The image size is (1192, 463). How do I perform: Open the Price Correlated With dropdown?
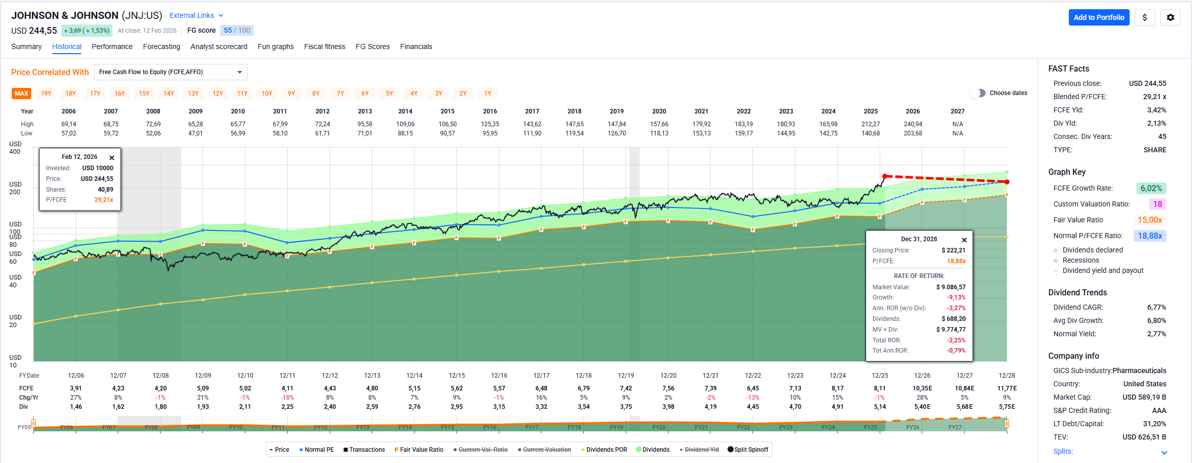pos(170,72)
